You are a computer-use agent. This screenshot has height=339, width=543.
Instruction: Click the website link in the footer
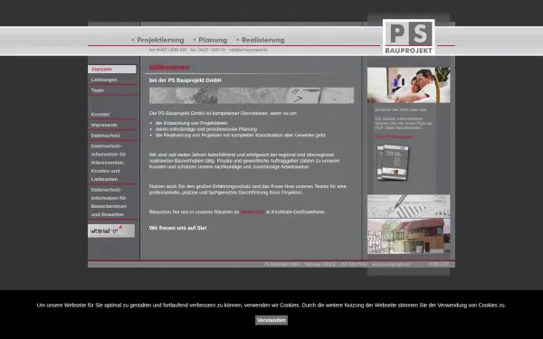point(390,264)
